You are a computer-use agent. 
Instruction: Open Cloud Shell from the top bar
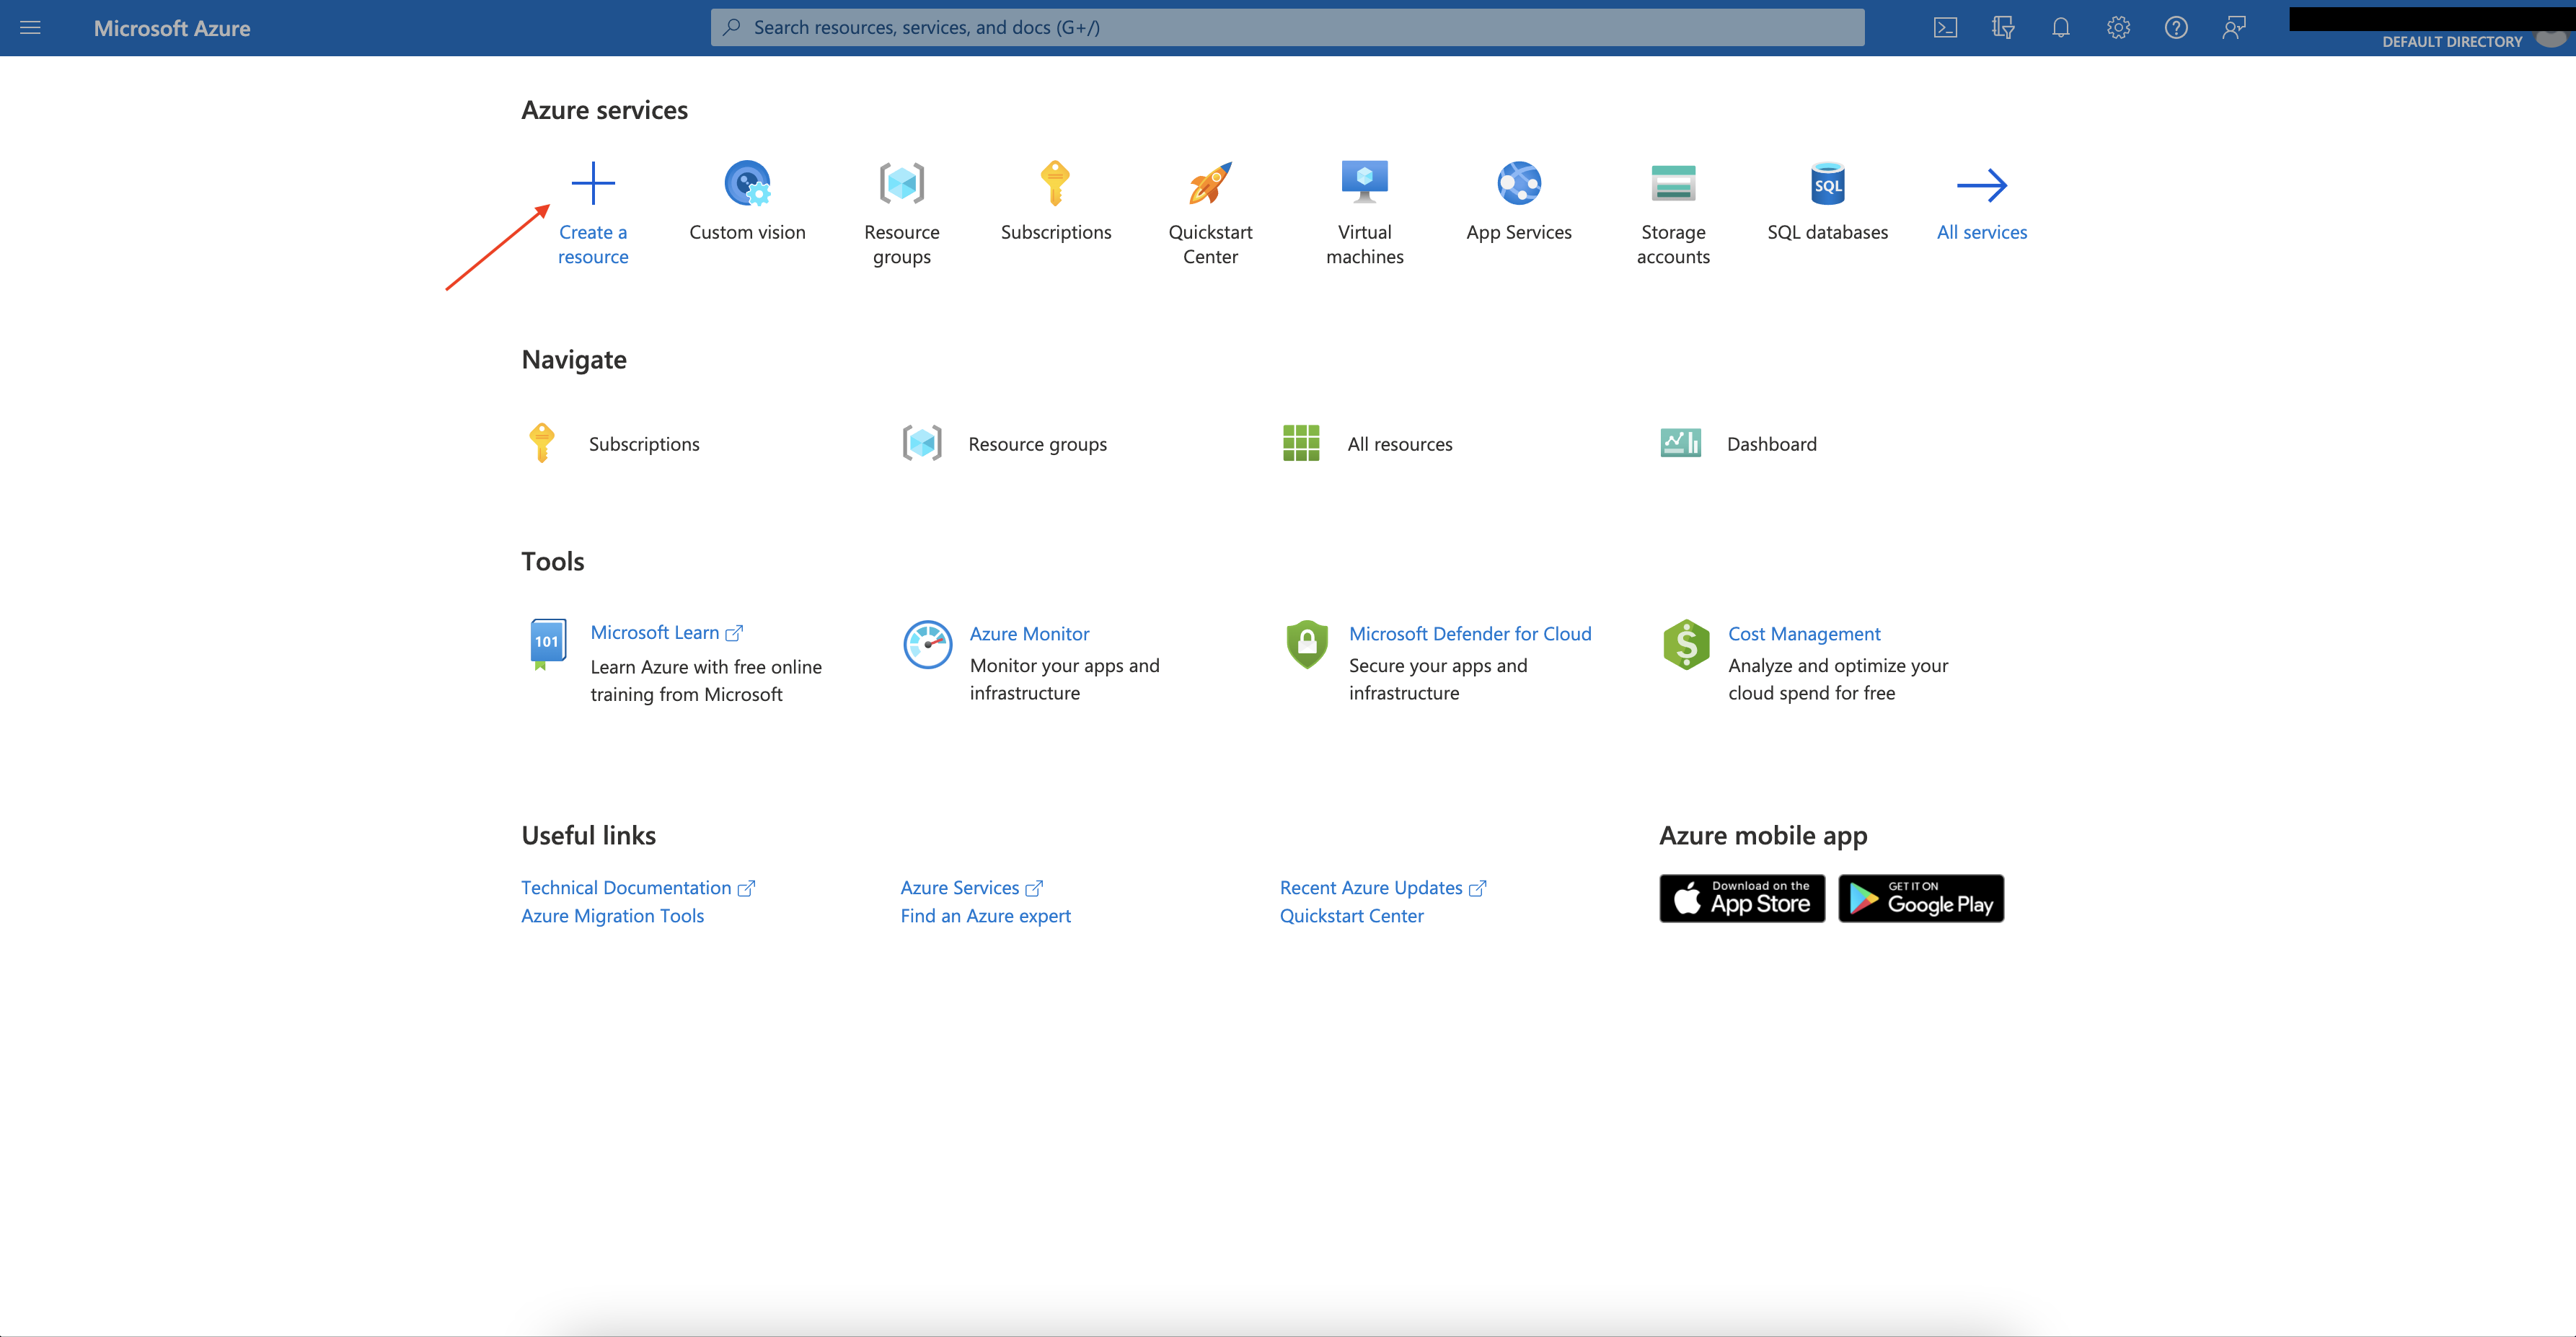[x=1945, y=28]
